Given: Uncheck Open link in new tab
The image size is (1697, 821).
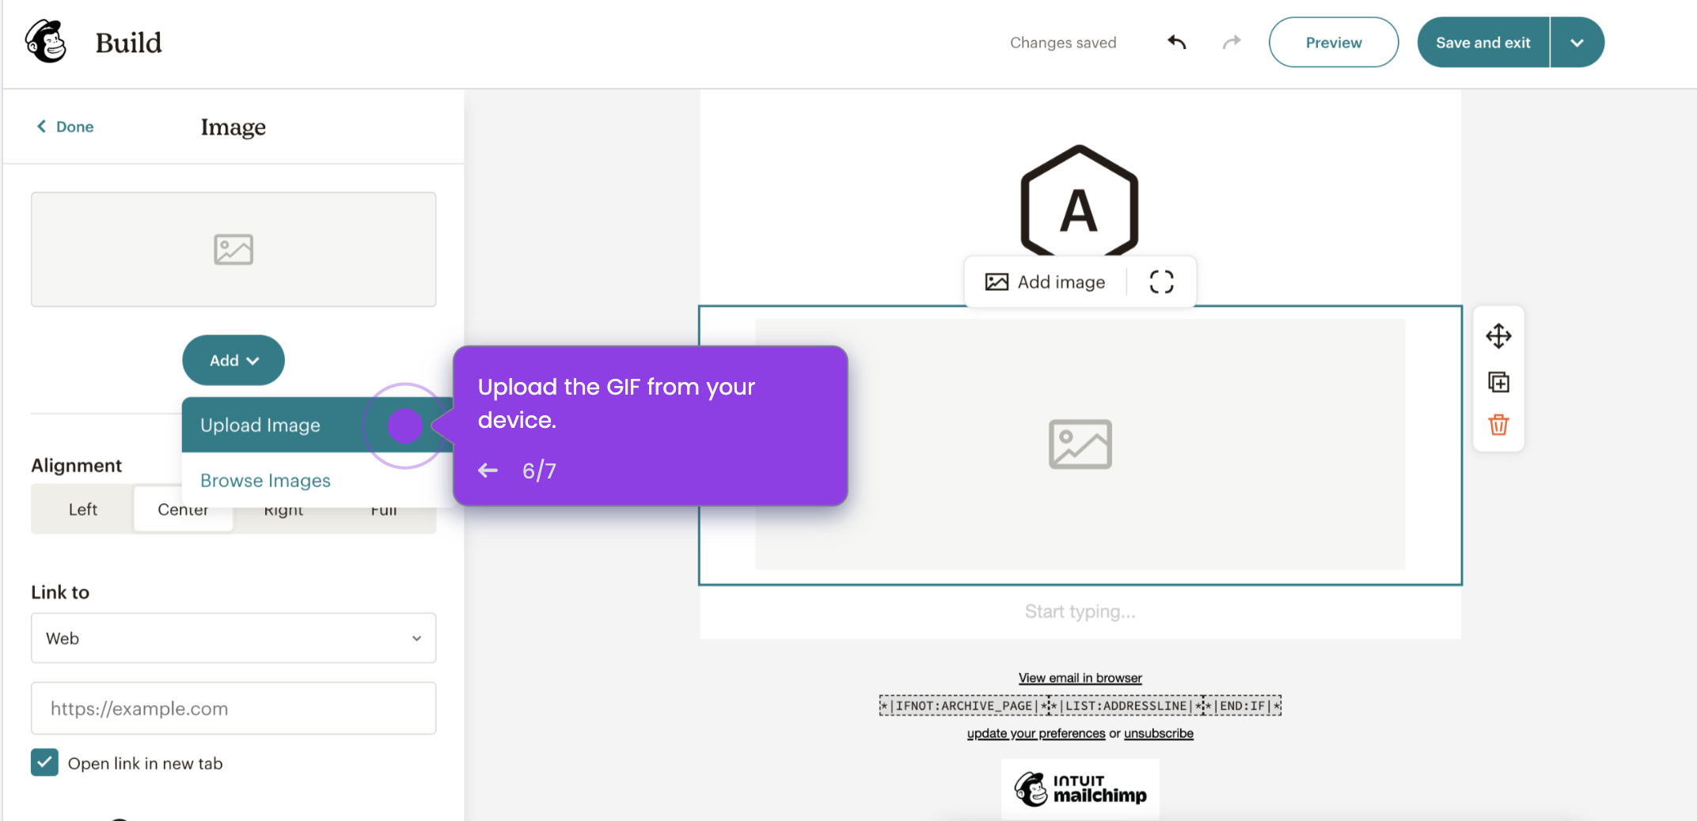Looking at the screenshot, I should tap(44, 762).
